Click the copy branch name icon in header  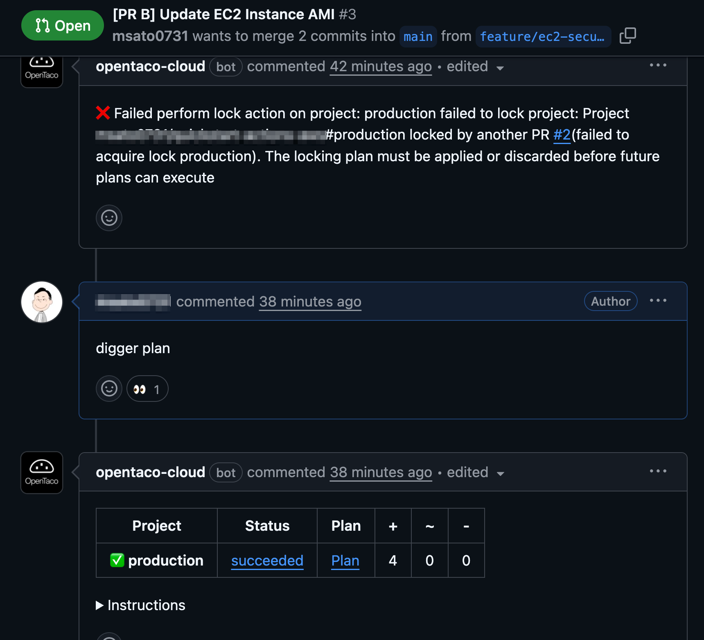[627, 36]
